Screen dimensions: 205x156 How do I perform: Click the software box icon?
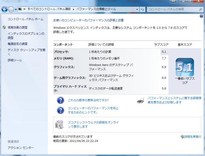(x=59, y=124)
